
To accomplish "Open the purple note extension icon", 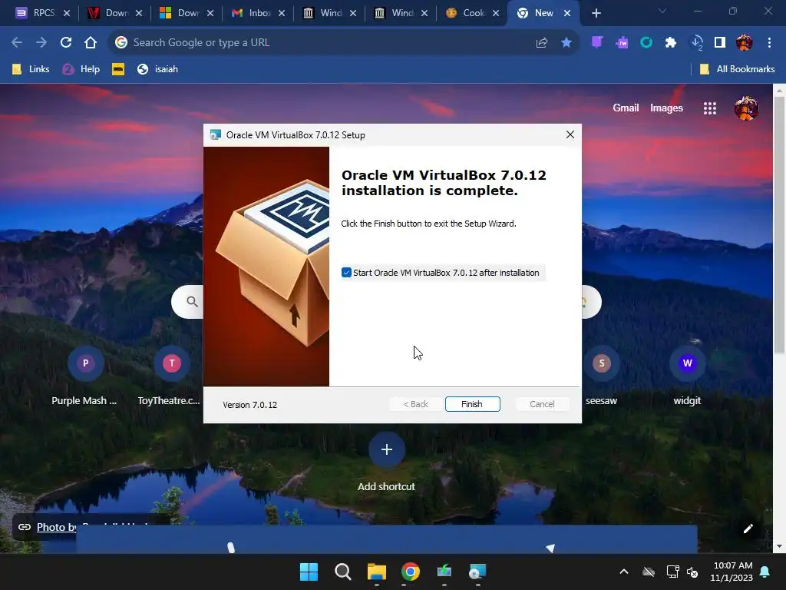I will click(x=596, y=43).
